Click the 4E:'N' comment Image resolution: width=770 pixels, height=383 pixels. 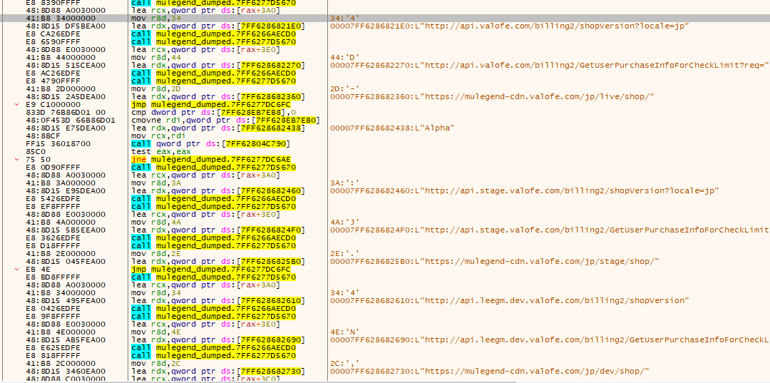[346, 332]
